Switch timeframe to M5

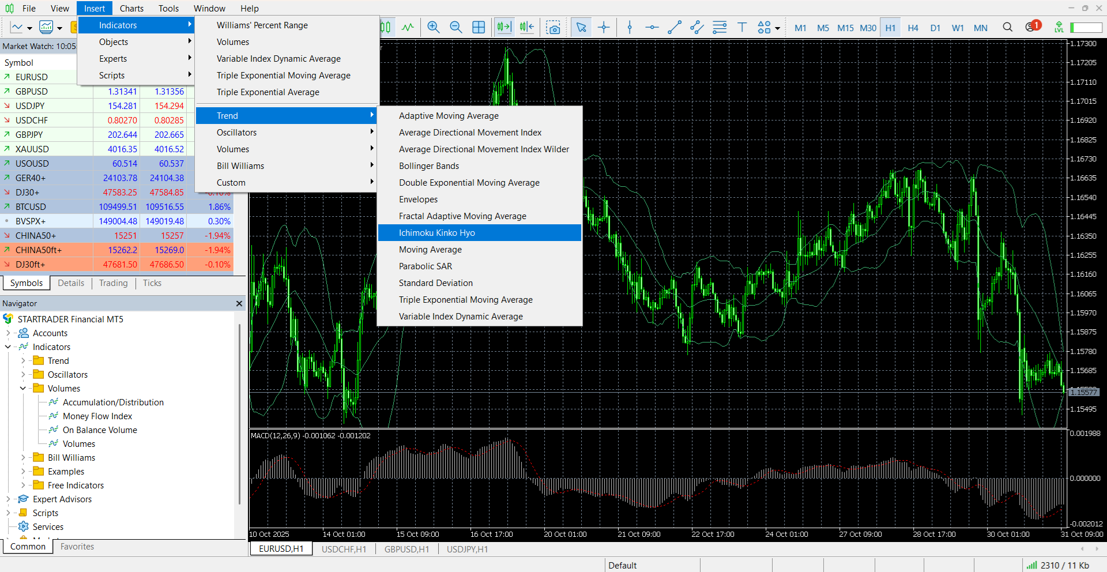click(x=823, y=28)
